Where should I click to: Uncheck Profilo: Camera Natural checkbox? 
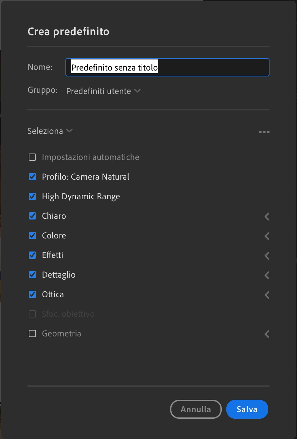pos(32,177)
